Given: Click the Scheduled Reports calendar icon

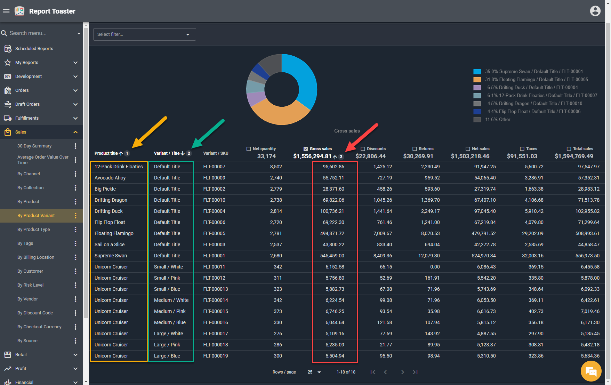Looking at the screenshot, I should pos(8,49).
